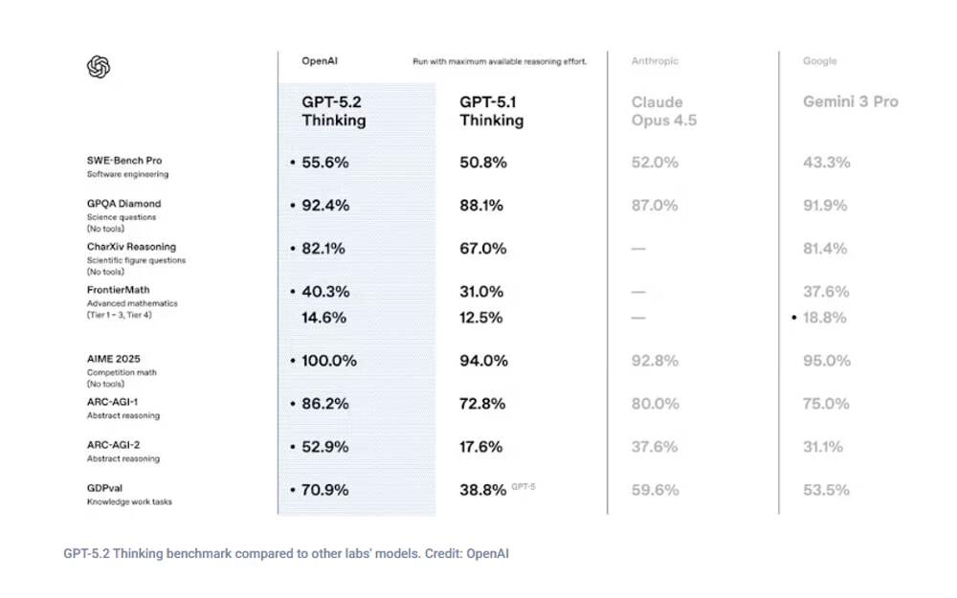Click the Anthropic vendor label
This screenshot has height=598, width=957.
pyautogui.click(x=655, y=61)
